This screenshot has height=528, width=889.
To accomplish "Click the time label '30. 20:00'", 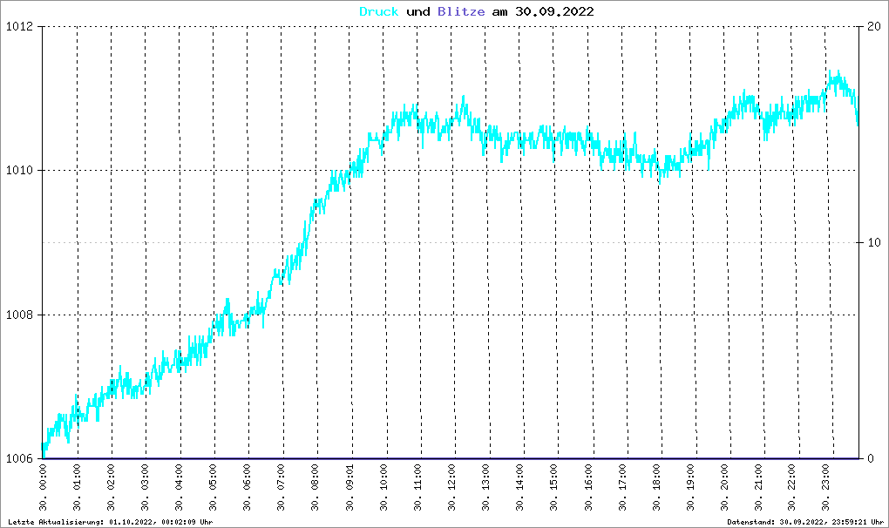I will (x=724, y=488).
